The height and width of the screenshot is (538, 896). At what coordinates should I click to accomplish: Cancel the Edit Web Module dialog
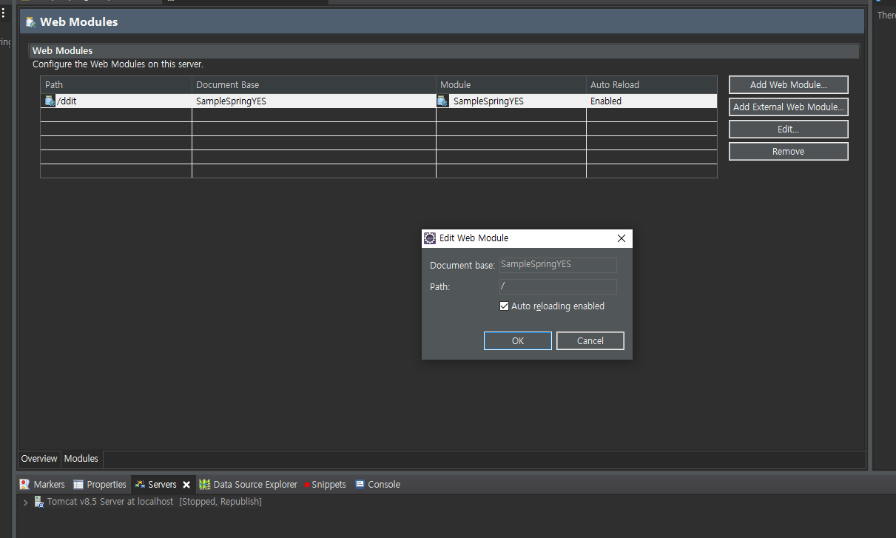click(x=590, y=340)
